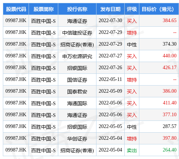Click 海通国际 bank name
Screen dimensions: 179x159
(77, 103)
